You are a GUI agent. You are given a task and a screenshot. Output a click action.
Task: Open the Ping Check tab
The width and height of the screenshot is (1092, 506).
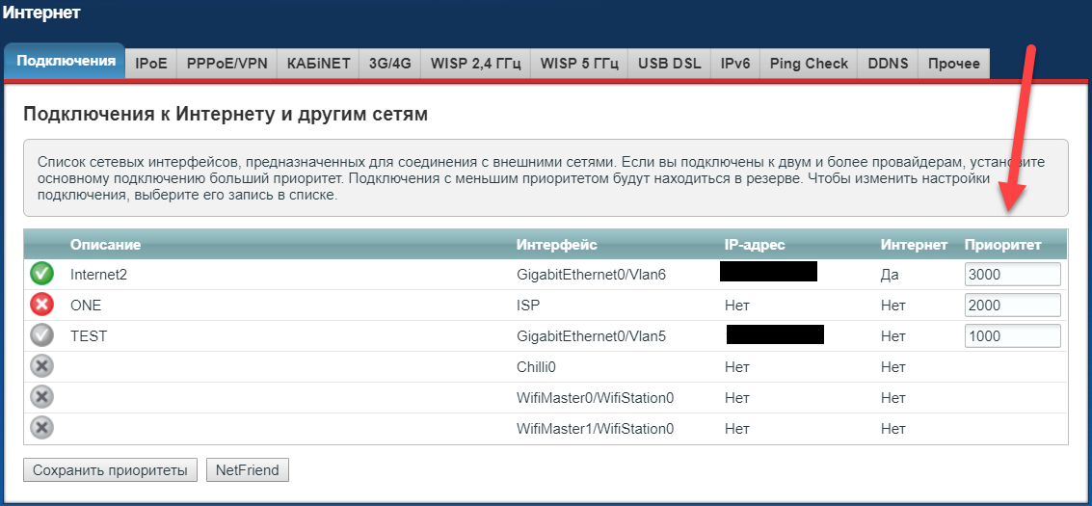(808, 64)
